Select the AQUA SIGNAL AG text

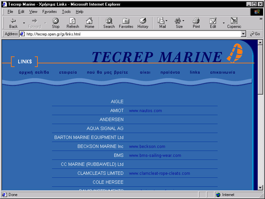point(105,128)
